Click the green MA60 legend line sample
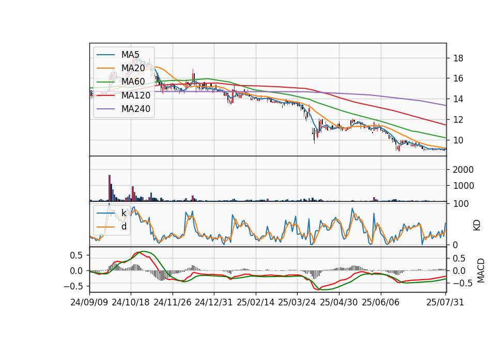 105,82
